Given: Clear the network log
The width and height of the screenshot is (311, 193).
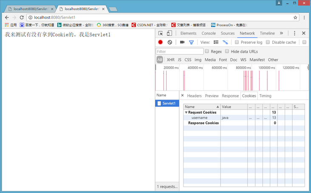Looking at the screenshot, I should [170, 42].
